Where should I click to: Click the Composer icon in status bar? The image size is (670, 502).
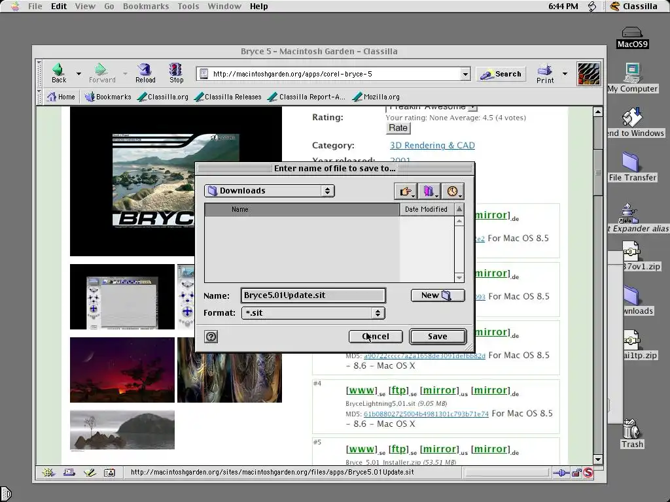tap(90, 473)
